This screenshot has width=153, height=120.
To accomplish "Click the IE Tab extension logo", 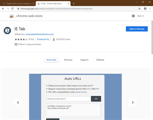I will pyautogui.click(x=7, y=31).
